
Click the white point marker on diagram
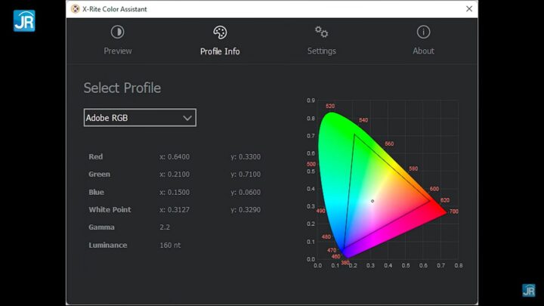[372, 201]
